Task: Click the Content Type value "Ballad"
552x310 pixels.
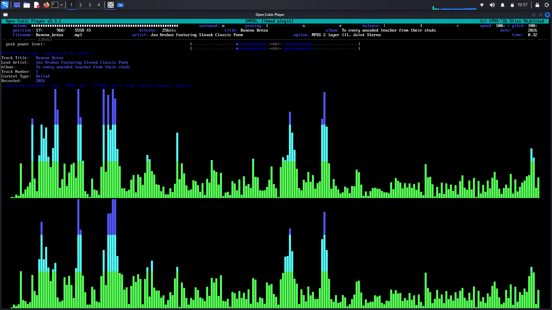Action: click(43, 76)
